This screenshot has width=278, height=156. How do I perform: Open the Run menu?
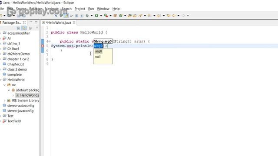(91, 9)
